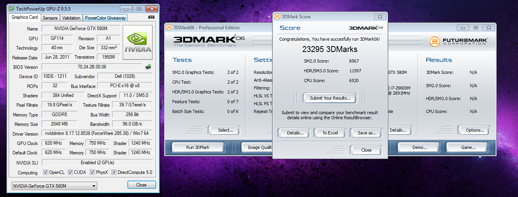The width and height of the screenshot is (518, 197).
Task: Click the Feature Tests row label
Action: (187, 102)
